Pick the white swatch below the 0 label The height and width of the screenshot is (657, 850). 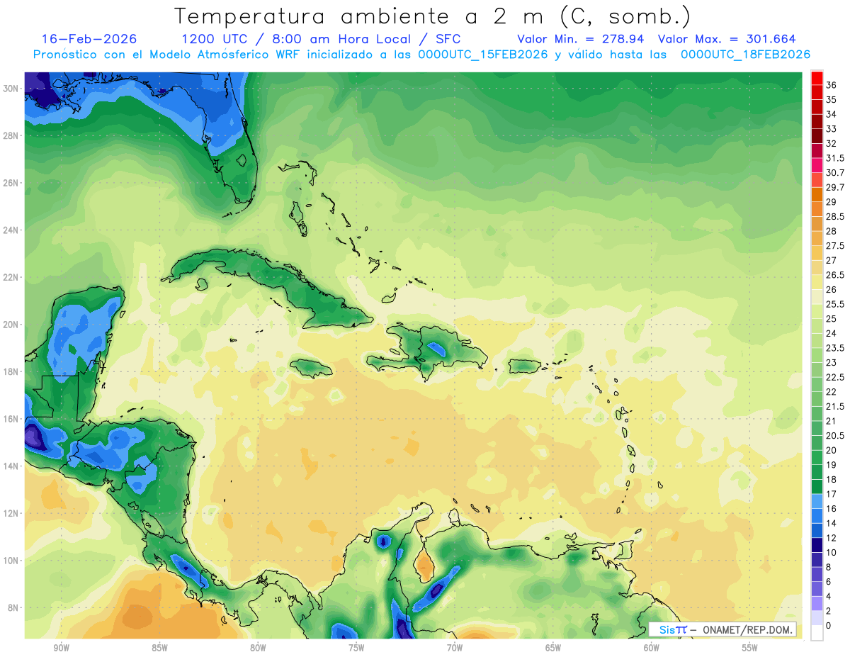click(x=817, y=633)
